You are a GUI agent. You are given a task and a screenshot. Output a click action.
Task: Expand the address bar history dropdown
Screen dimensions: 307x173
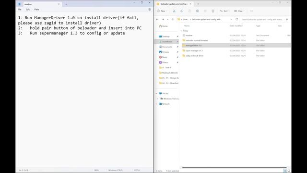(x=231, y=19)
